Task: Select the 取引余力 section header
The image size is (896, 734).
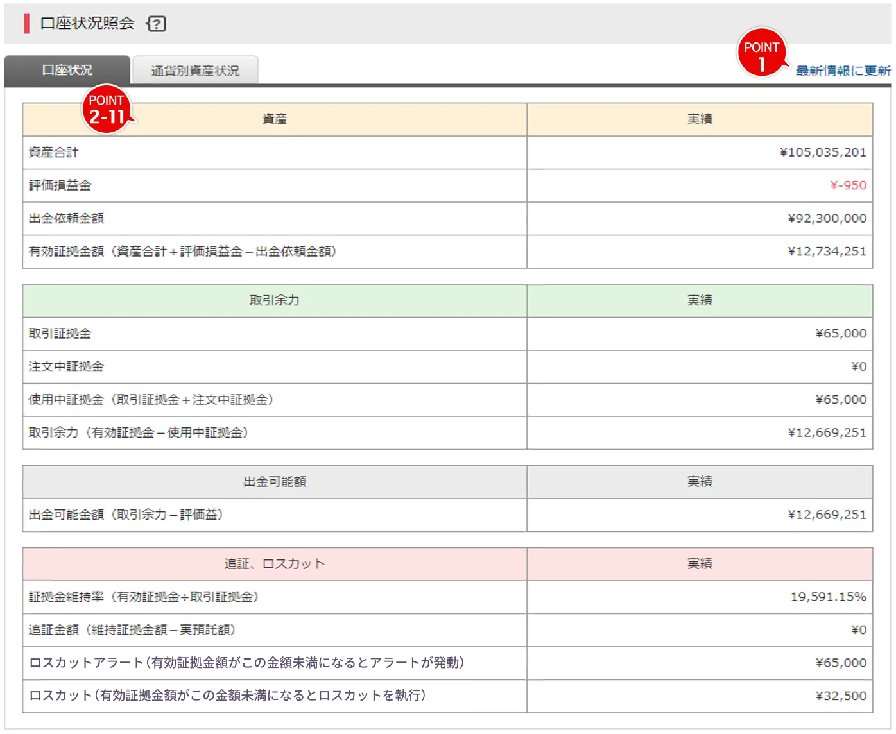Action: point(274,300)
